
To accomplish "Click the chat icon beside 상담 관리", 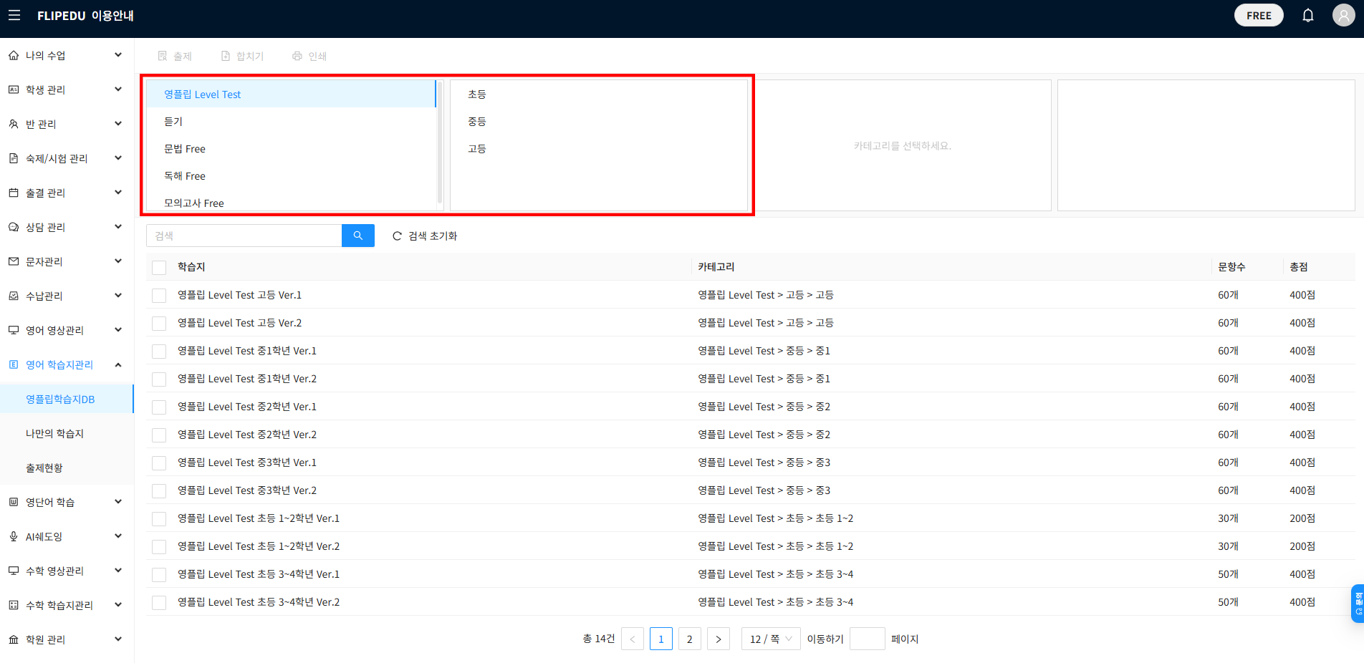I will pyautogui.click(x=14, y=227).
